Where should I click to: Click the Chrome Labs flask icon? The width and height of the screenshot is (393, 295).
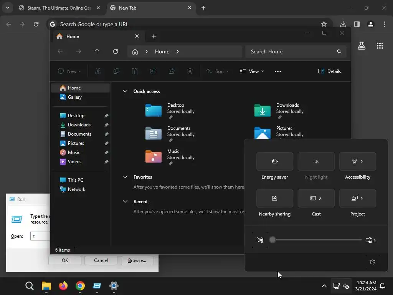pyautogui.click(x=362, y=46)
